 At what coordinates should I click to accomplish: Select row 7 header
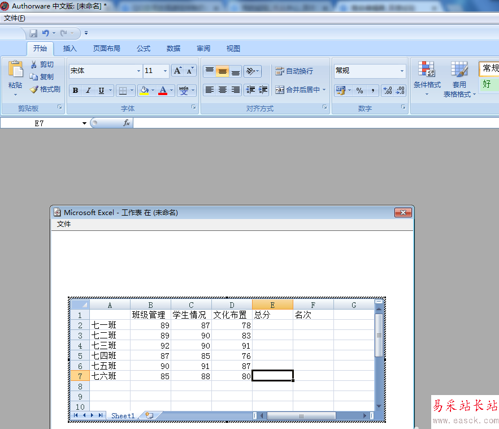click(80, 376)
